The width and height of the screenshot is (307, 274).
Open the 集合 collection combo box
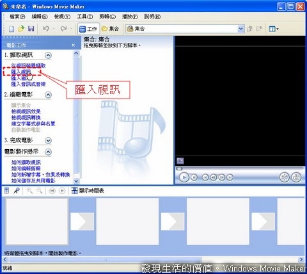(185, 29)
